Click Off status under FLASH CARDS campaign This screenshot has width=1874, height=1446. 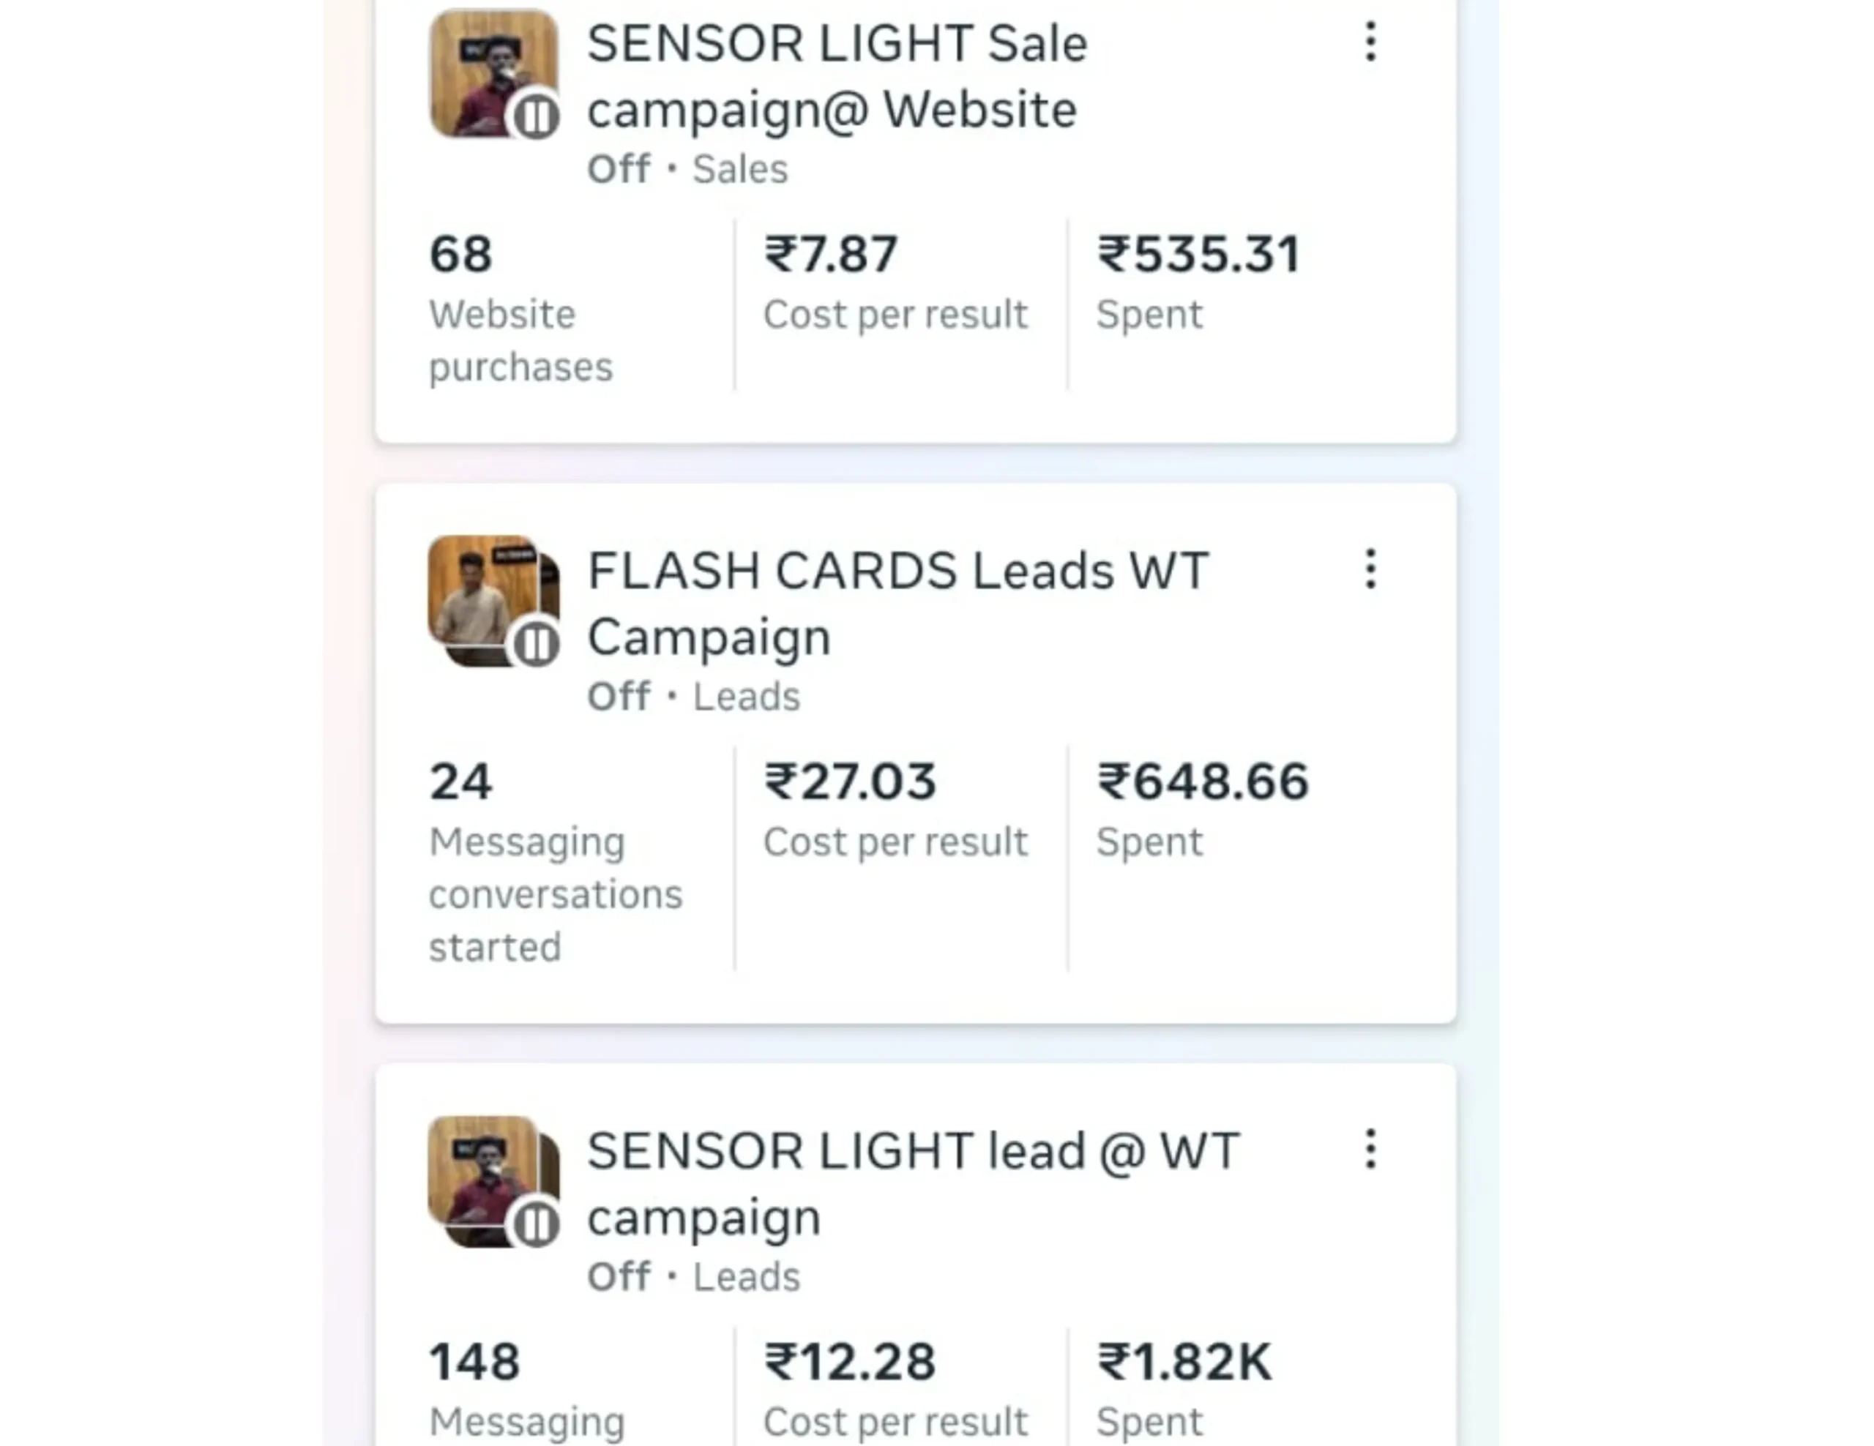click(618, 697)
